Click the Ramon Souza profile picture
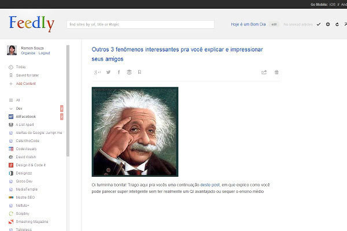347x231 pixels. 12,50
